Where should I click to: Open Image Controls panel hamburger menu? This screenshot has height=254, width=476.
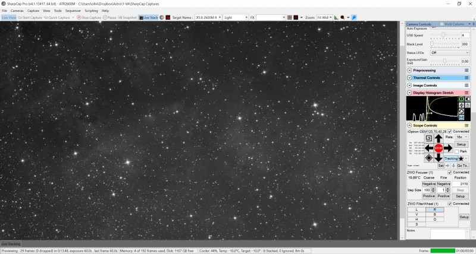(x=466, y=85)
